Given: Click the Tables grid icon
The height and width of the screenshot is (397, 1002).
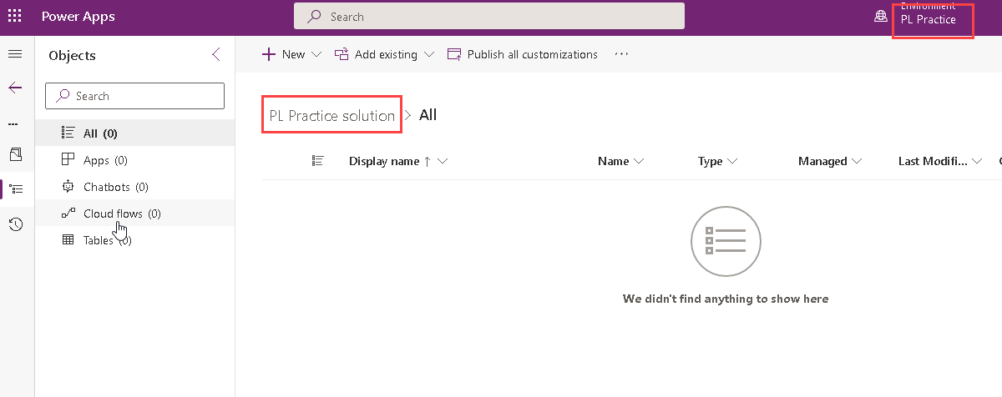Looking at the screenshot, I should point(68,240).
